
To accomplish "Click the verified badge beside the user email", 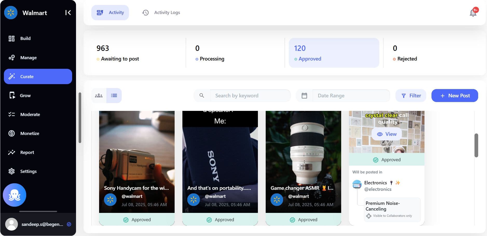I will (69, 224).
